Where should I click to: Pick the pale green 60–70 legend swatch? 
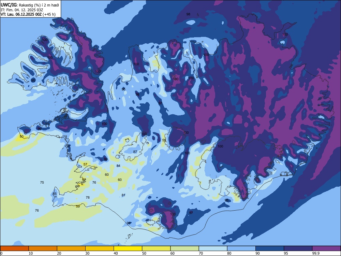(x=184, y=248)
